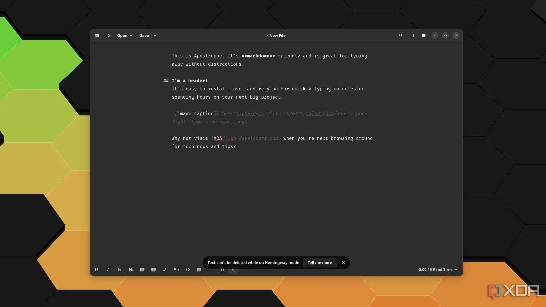This screenshot has height=307, width=546.
Task: Expand the Save options dropdown arrow
Action: (x=155, y=36)
